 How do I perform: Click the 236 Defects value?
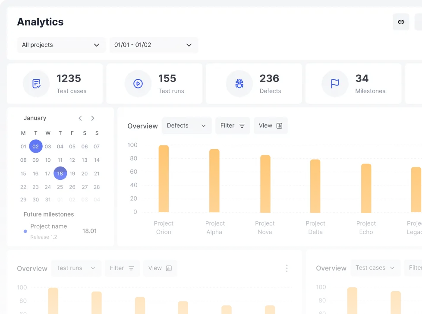point(269,78)
